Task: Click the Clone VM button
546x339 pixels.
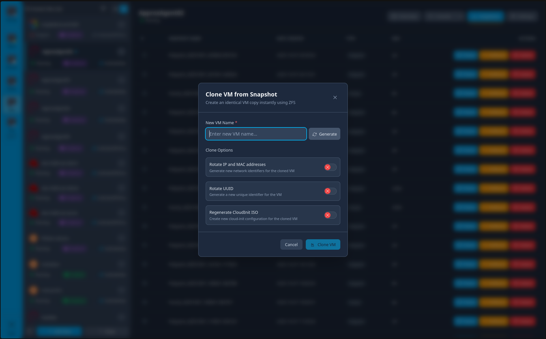Action: tap(323, 244)
